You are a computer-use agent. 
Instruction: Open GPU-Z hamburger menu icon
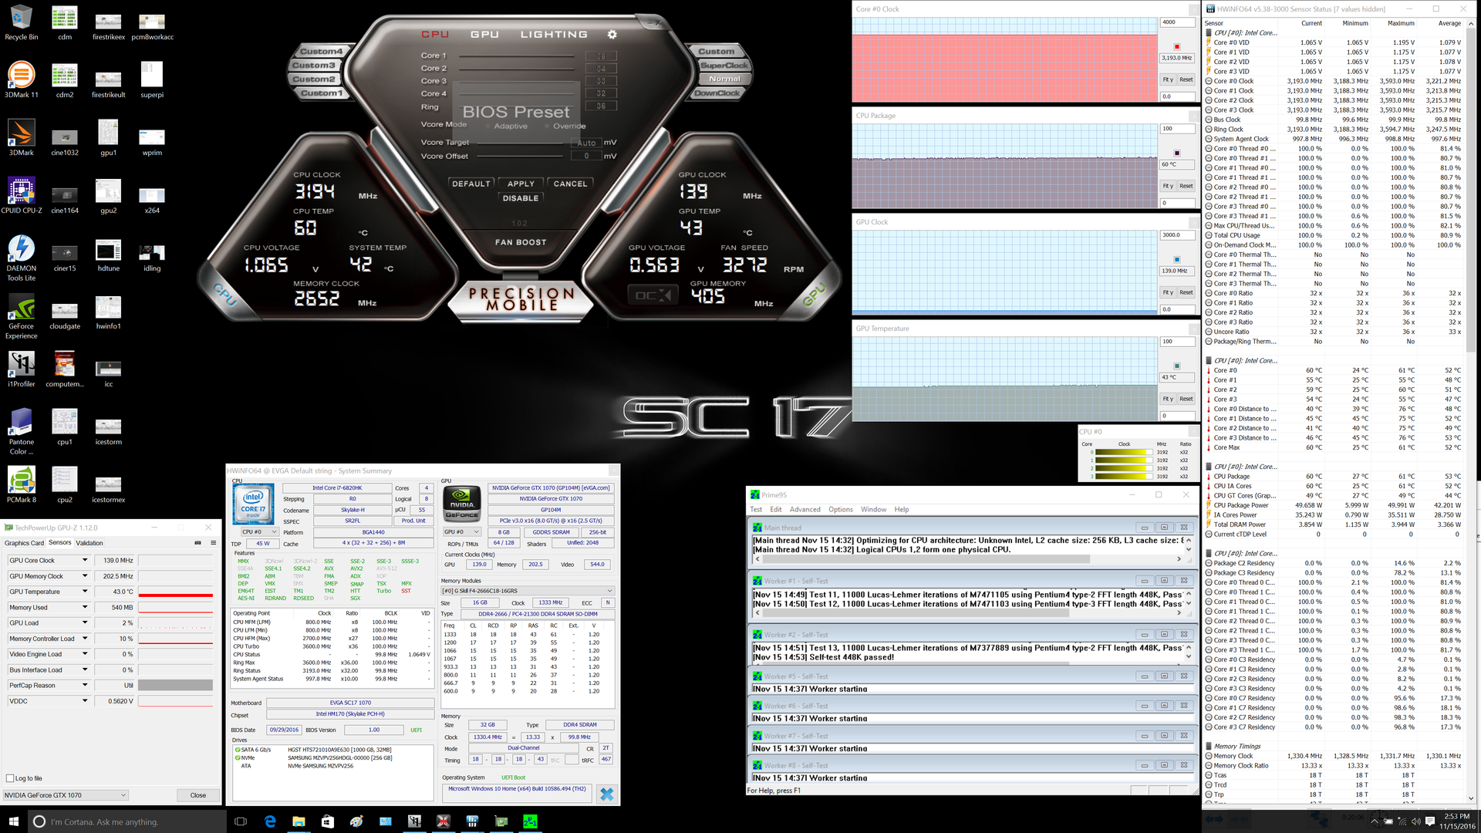tap(214, 543)
